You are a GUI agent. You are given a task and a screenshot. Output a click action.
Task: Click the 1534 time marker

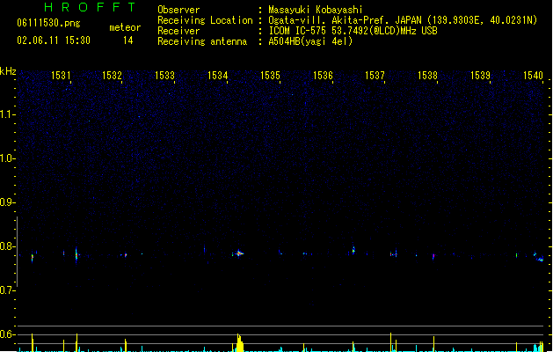click(218, 76)
